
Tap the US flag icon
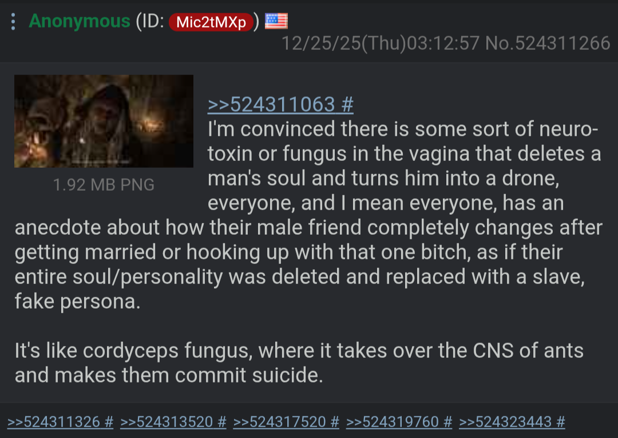click(276, 21)
